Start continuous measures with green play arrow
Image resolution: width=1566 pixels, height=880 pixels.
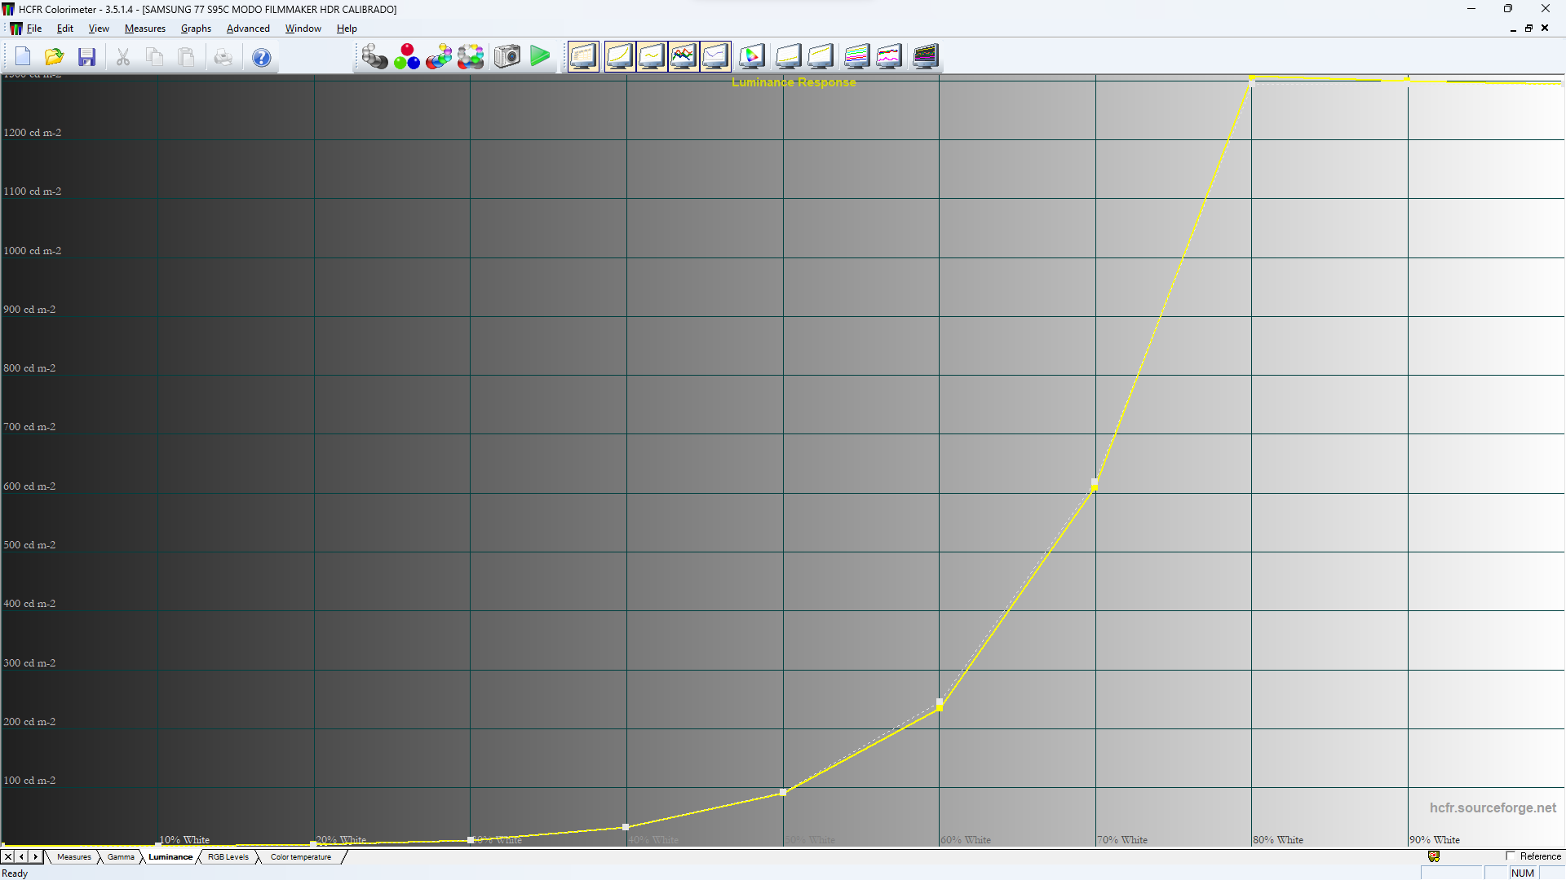[539, 56]
